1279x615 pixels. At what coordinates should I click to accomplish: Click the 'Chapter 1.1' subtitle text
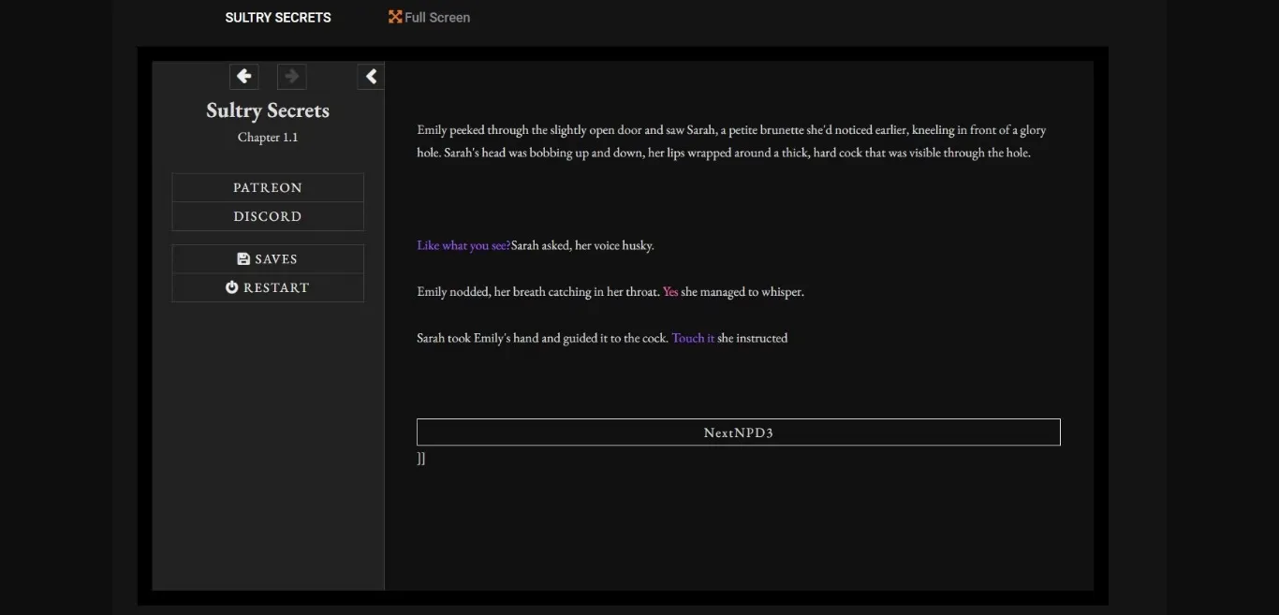267,137
